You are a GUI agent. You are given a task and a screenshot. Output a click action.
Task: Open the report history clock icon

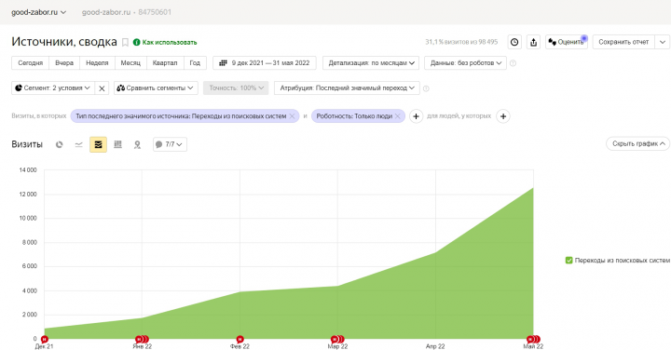[x=514, y=42]
